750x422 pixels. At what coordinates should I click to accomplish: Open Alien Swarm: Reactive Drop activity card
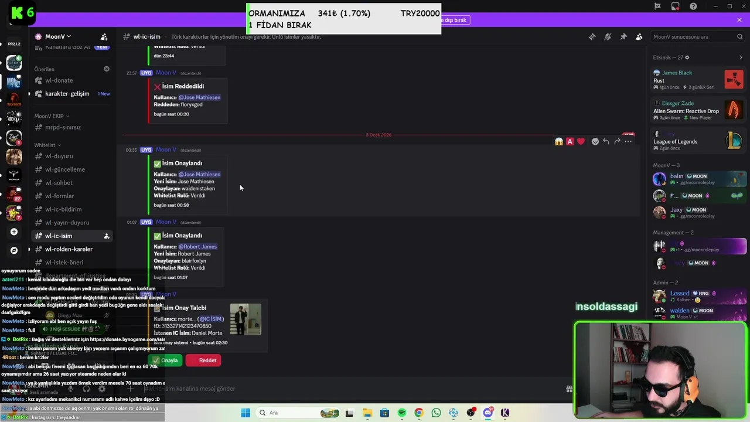pos(698,110)
